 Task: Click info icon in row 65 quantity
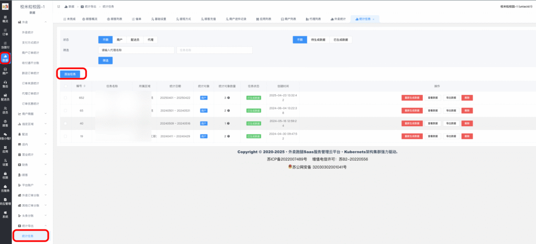[228, 110]
